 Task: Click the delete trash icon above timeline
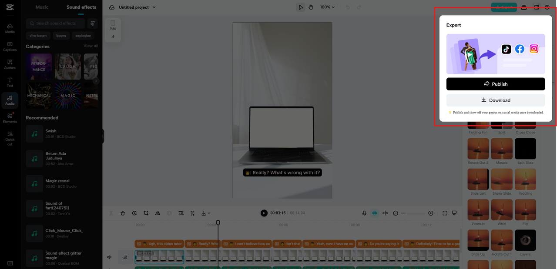click(x=123, y=213)
